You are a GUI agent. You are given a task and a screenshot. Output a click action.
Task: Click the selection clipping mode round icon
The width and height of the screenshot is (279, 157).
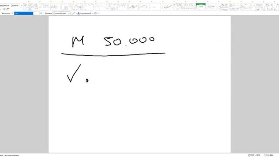pos(95,14)
